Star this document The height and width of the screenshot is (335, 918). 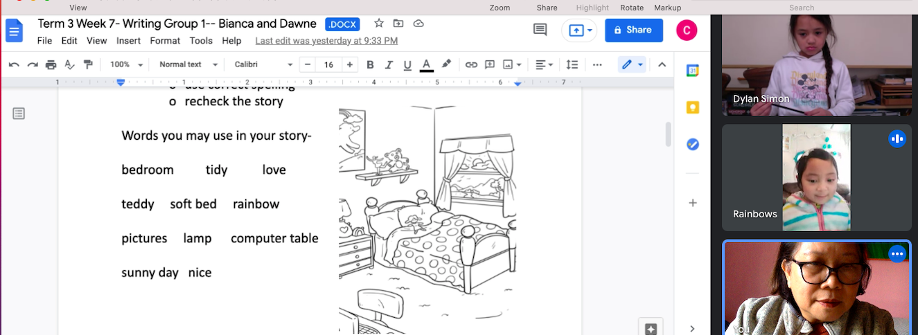(379, 24)
